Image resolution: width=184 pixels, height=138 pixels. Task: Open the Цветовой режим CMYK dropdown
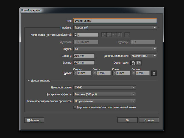point(105,88)
